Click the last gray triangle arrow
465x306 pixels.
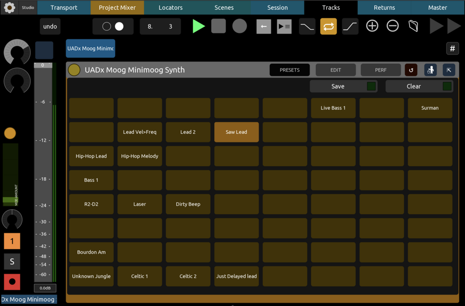pyautogui.click(x=454, y=26)
